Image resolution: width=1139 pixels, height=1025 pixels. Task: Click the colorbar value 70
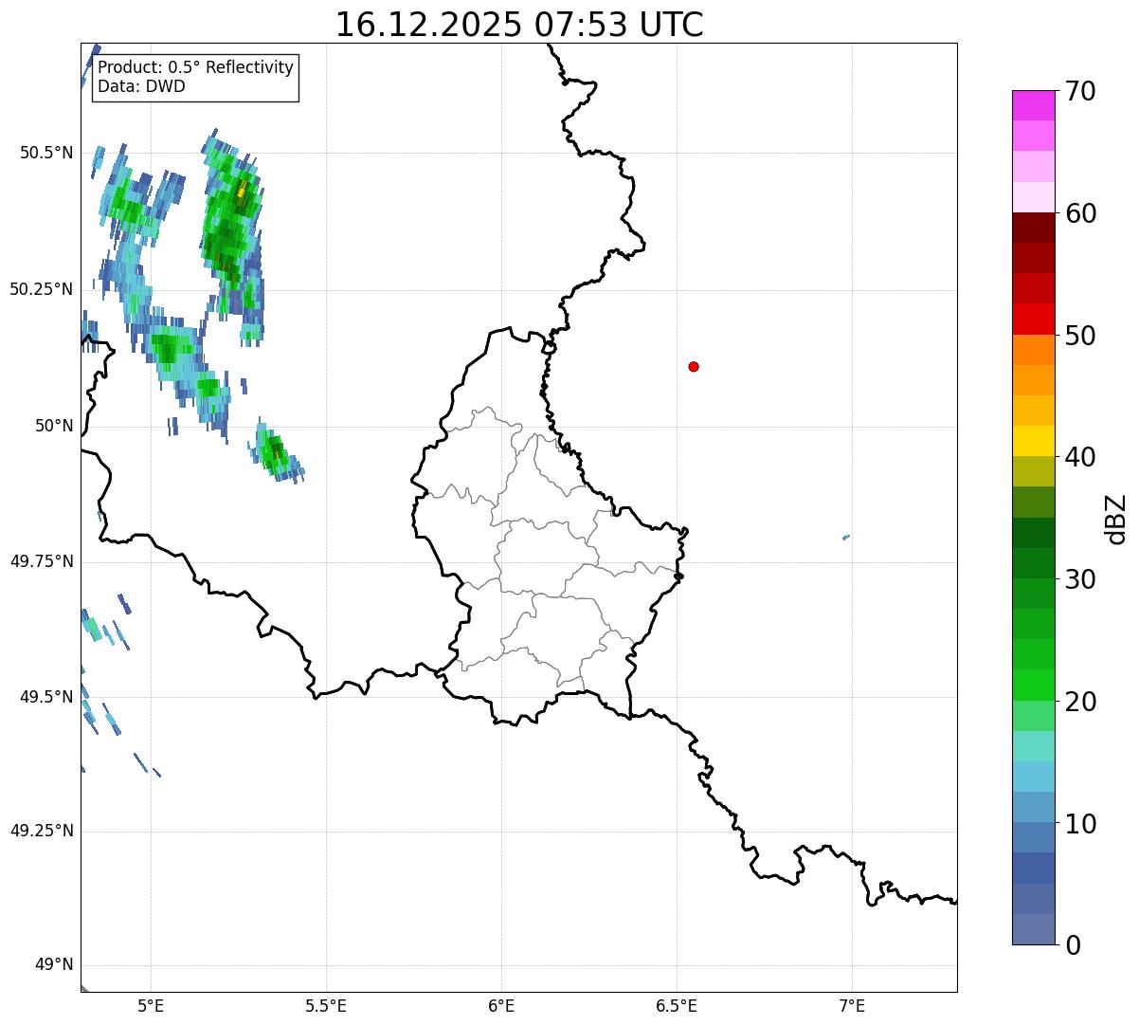1080,91
